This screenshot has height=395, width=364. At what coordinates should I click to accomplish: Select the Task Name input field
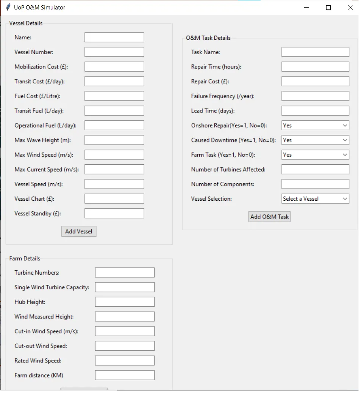click(x=315, y=52)
